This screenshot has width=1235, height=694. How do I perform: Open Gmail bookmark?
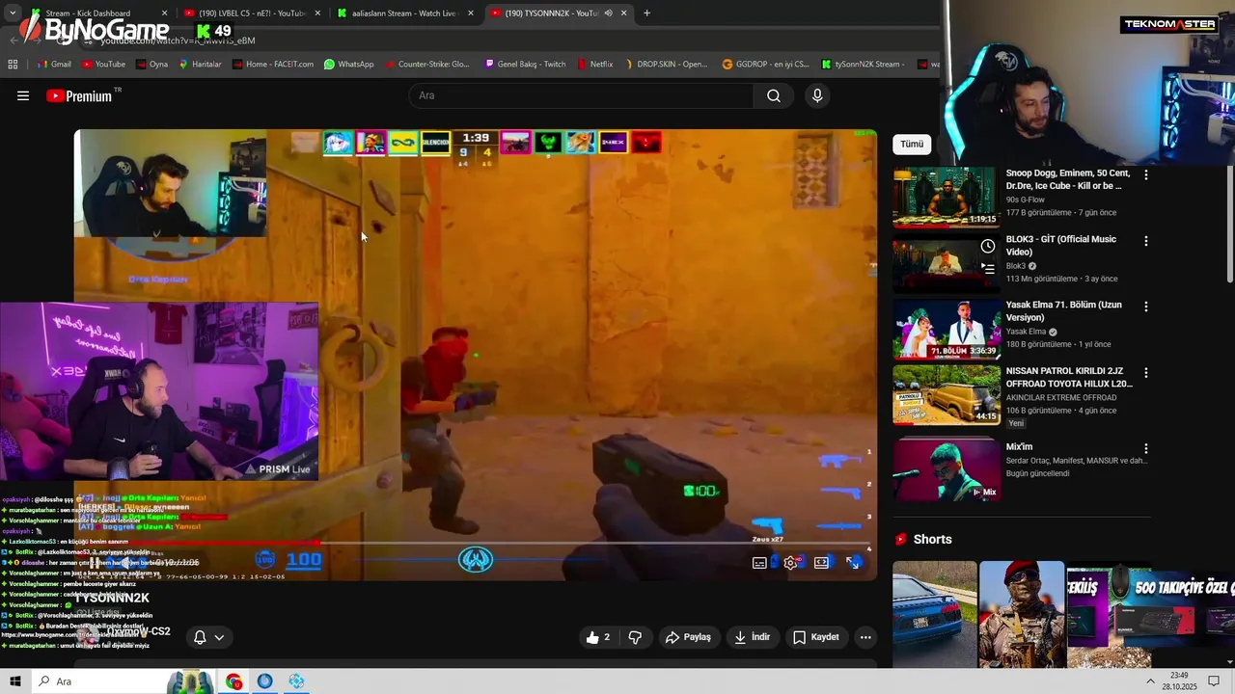coord(54,65)
